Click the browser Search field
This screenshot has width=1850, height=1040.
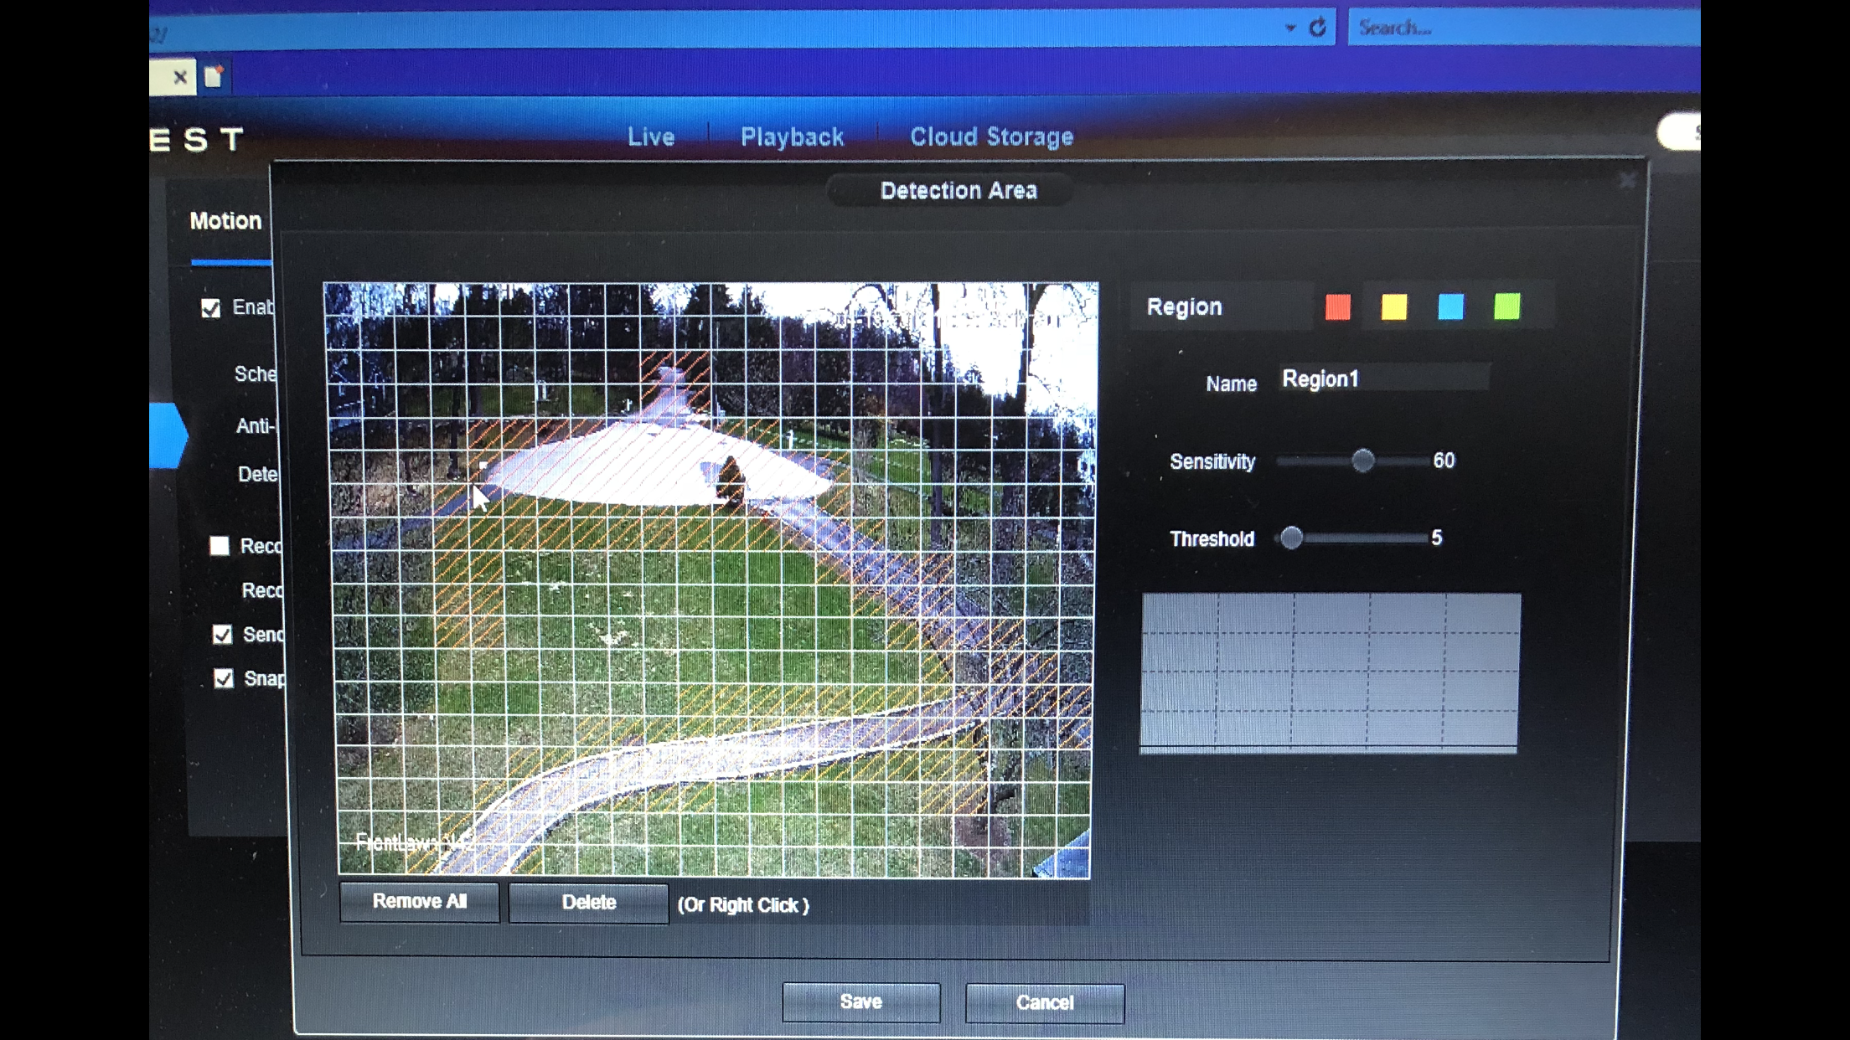1524,28
